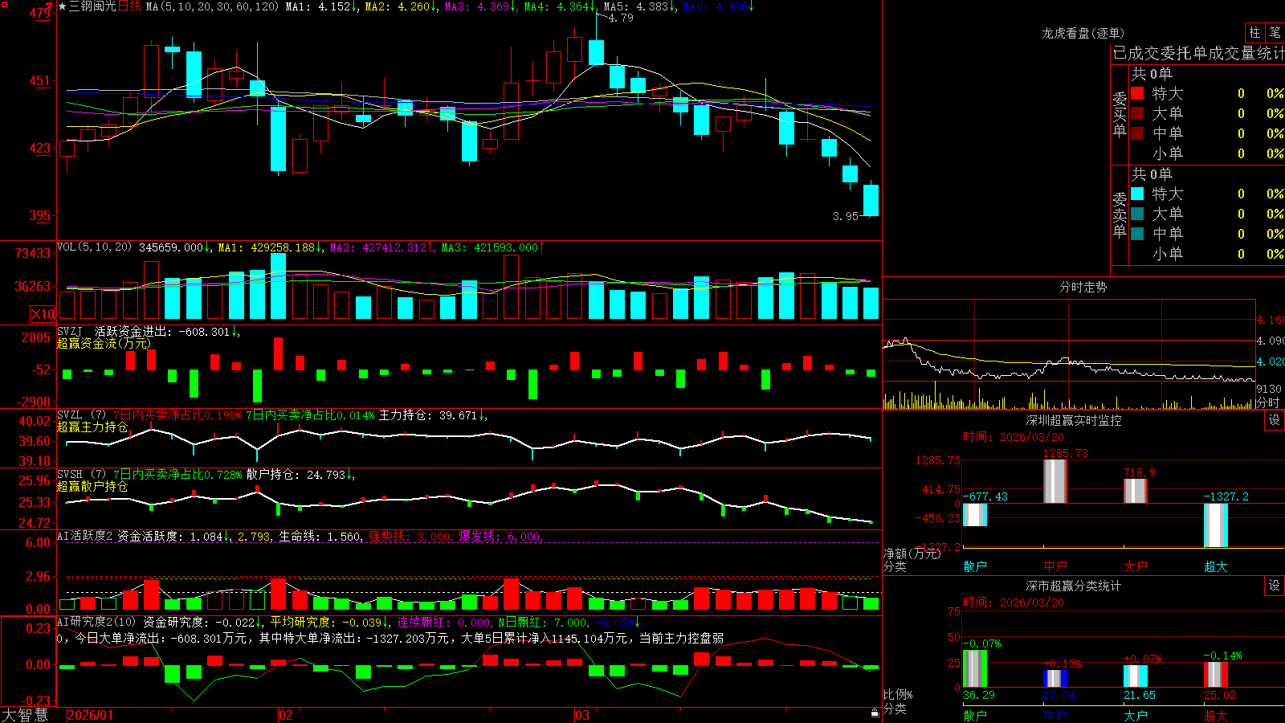
Task: Select the teal 大单 sell-order swatch
Action: click(1137, 214)
